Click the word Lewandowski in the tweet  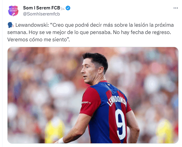pos(32,25)
